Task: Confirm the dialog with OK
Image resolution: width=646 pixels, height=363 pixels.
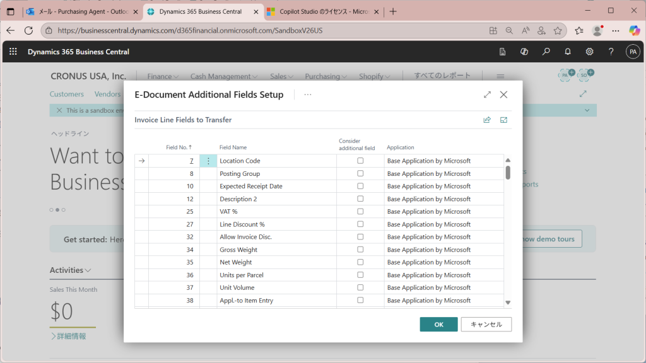Action: pyautogui.click(x=439, y=325)
